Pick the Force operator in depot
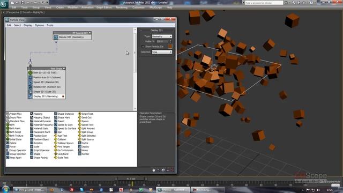 [x=11, y=146]
